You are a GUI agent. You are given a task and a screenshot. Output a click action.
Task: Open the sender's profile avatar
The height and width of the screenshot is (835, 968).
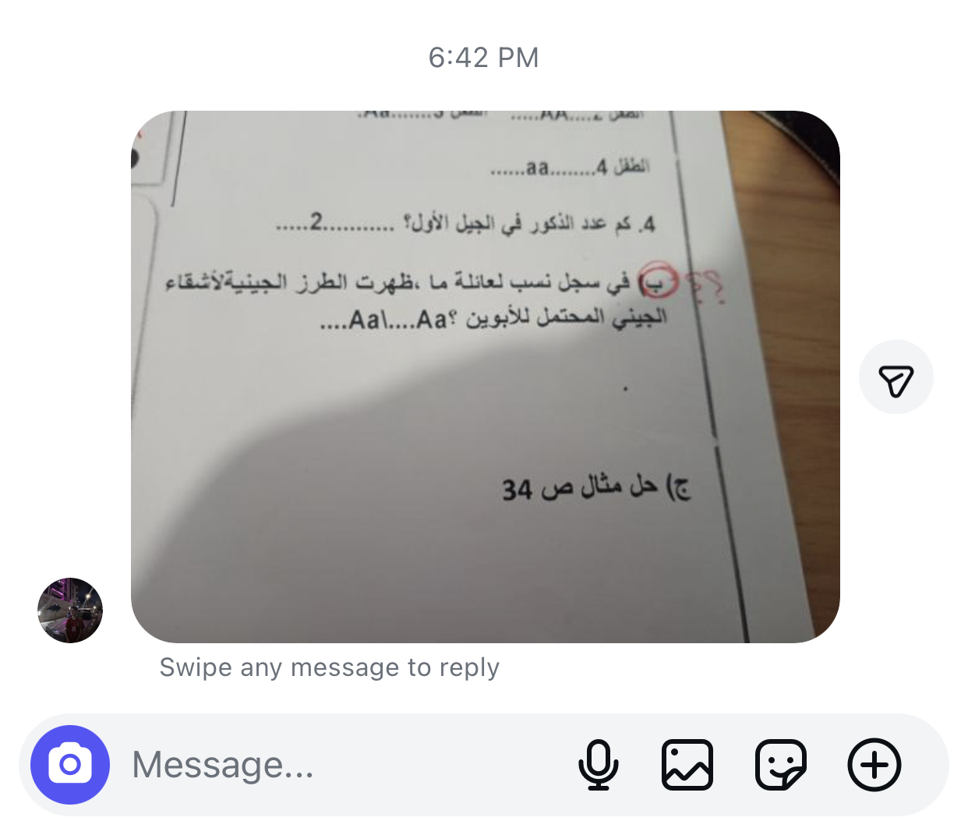[x=70, y=610]
